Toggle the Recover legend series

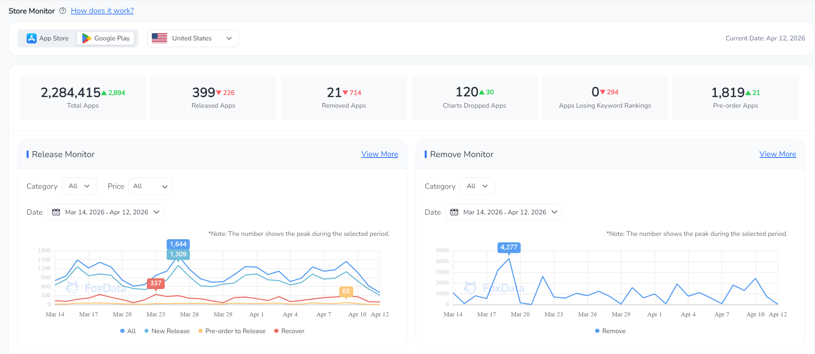[x=289, y=331]
